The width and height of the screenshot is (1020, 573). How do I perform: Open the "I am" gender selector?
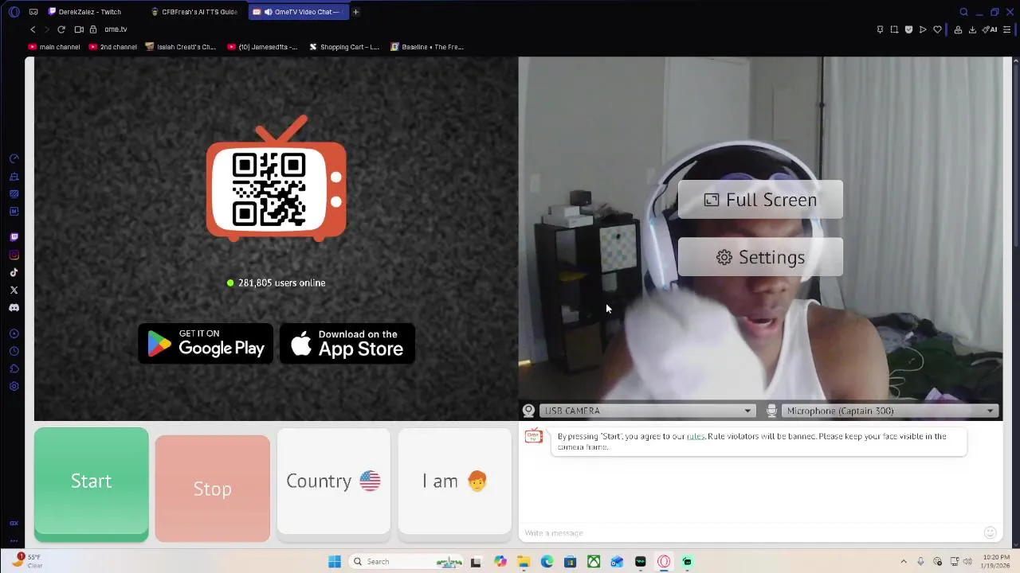pyautogui.click(x=454, y=481)
